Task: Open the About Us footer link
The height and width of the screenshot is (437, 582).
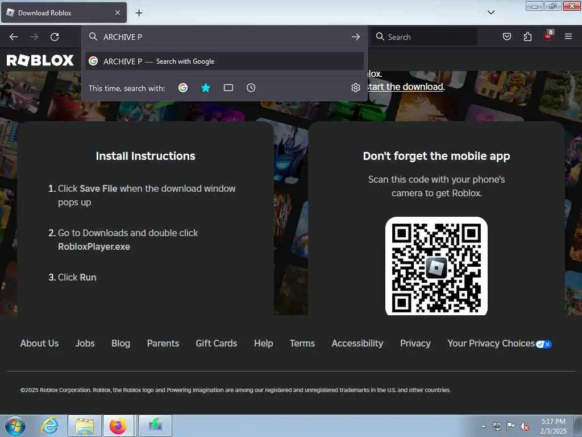Action: click(39, 343)
